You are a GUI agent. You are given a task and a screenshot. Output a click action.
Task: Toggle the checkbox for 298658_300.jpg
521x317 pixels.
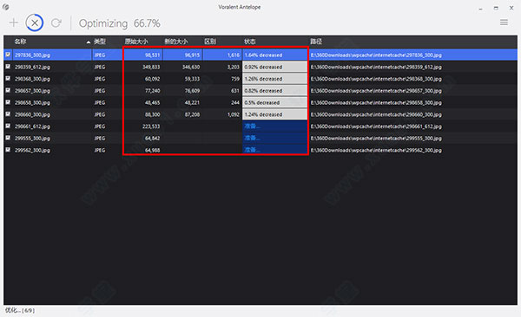click(x=8, y=102)
